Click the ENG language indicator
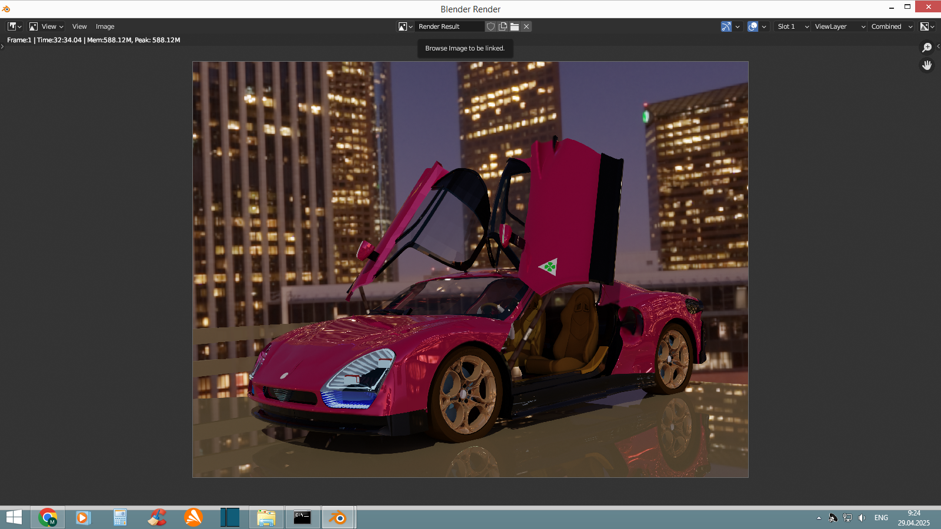The width and height of the screenshot is (941, 529). tap(881, 518)
